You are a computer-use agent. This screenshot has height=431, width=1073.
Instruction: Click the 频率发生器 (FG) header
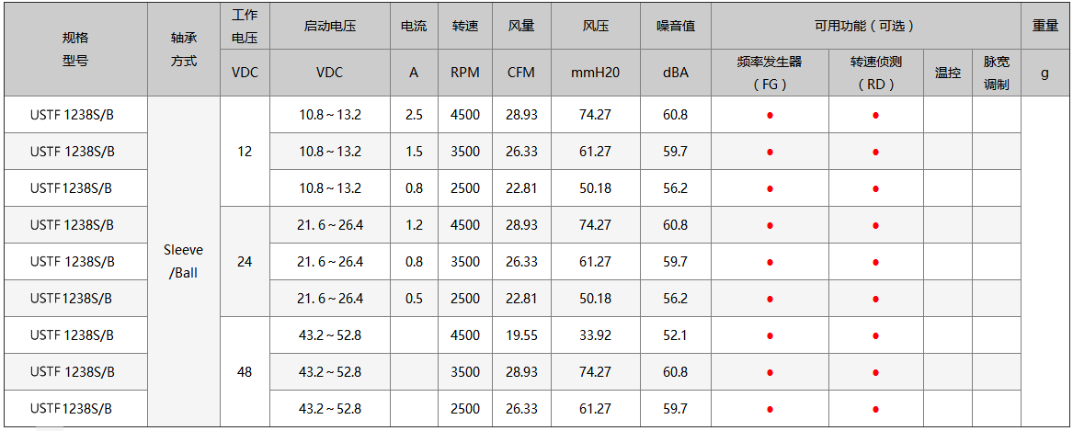770,73
